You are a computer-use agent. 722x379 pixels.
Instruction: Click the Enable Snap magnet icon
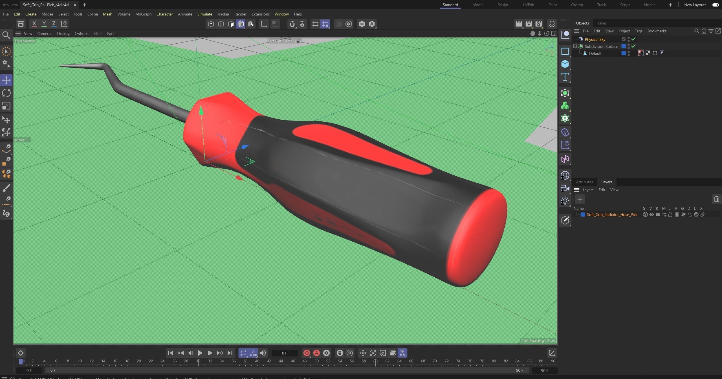pyautogui.click(x=292, y=24)
